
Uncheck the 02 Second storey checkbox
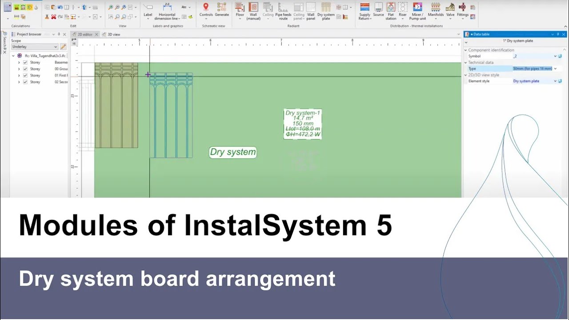tap(25, 82)
